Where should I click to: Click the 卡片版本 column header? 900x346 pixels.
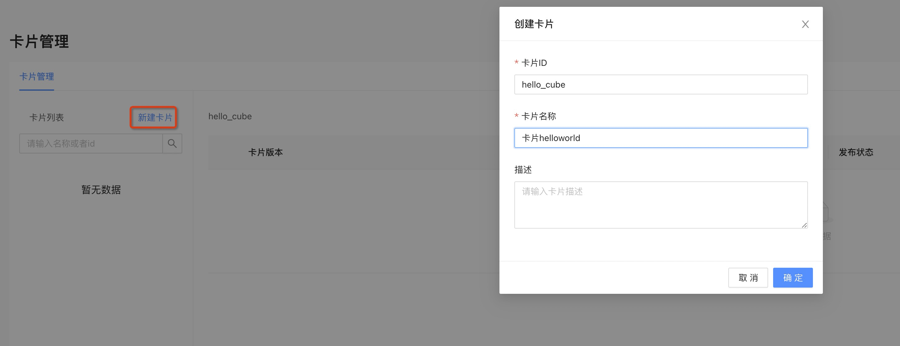pos(265,152)
